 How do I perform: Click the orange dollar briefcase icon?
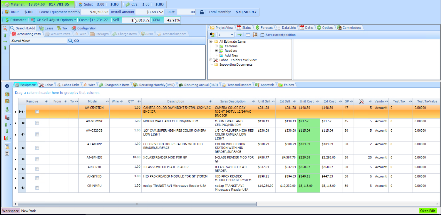click(x=7, y=94)
